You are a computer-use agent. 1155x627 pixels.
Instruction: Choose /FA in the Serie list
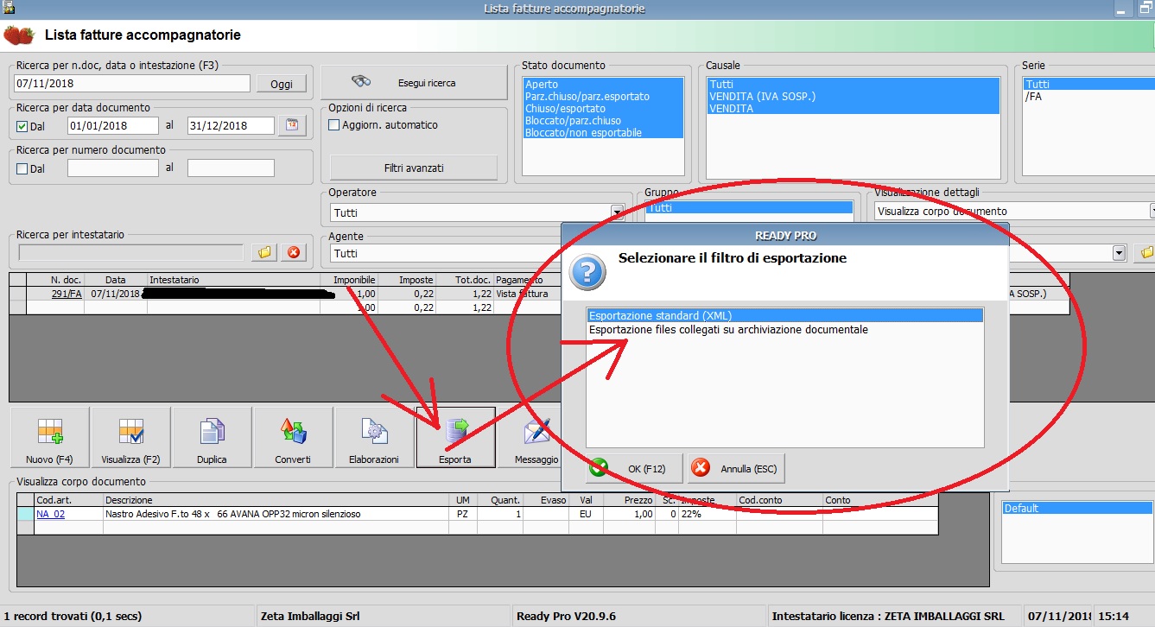(1088, 97)
